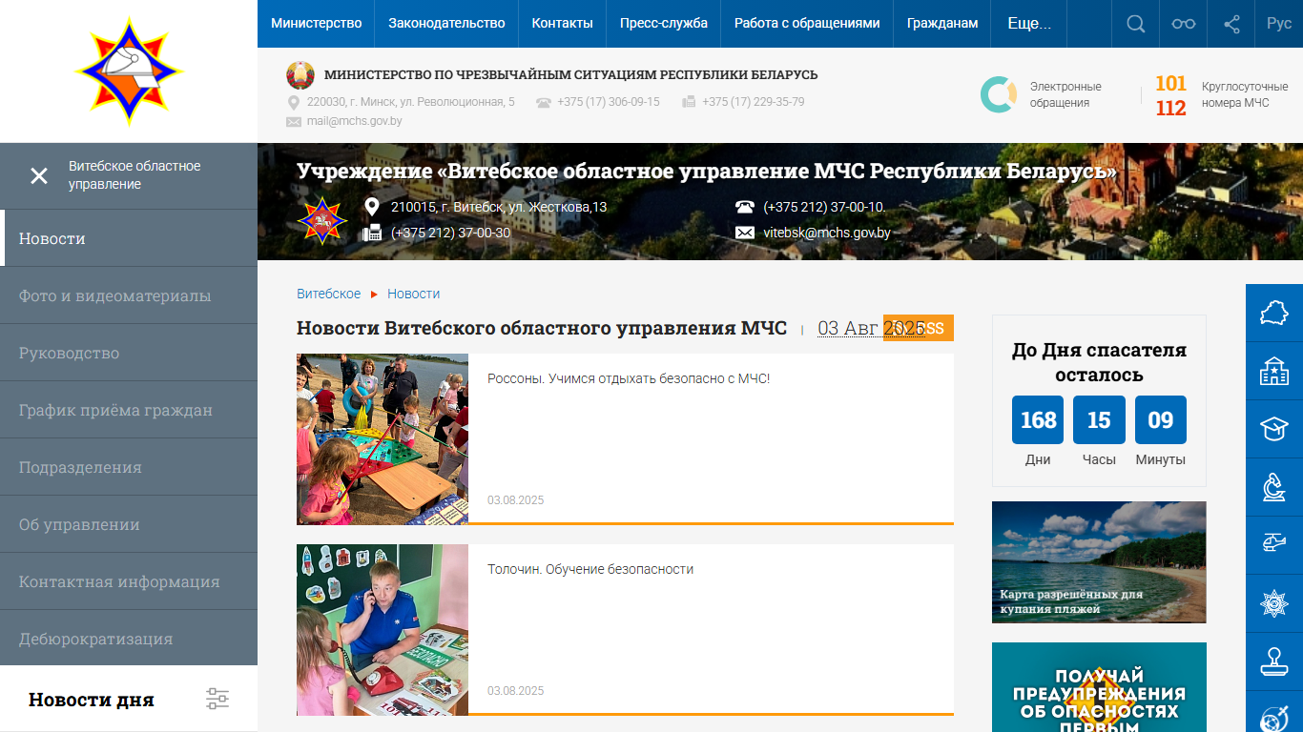Open the Толочин red telephone photo thumbnail
Screen dimensions: 1303x732
pyautogui.click(x=383, y=629)
